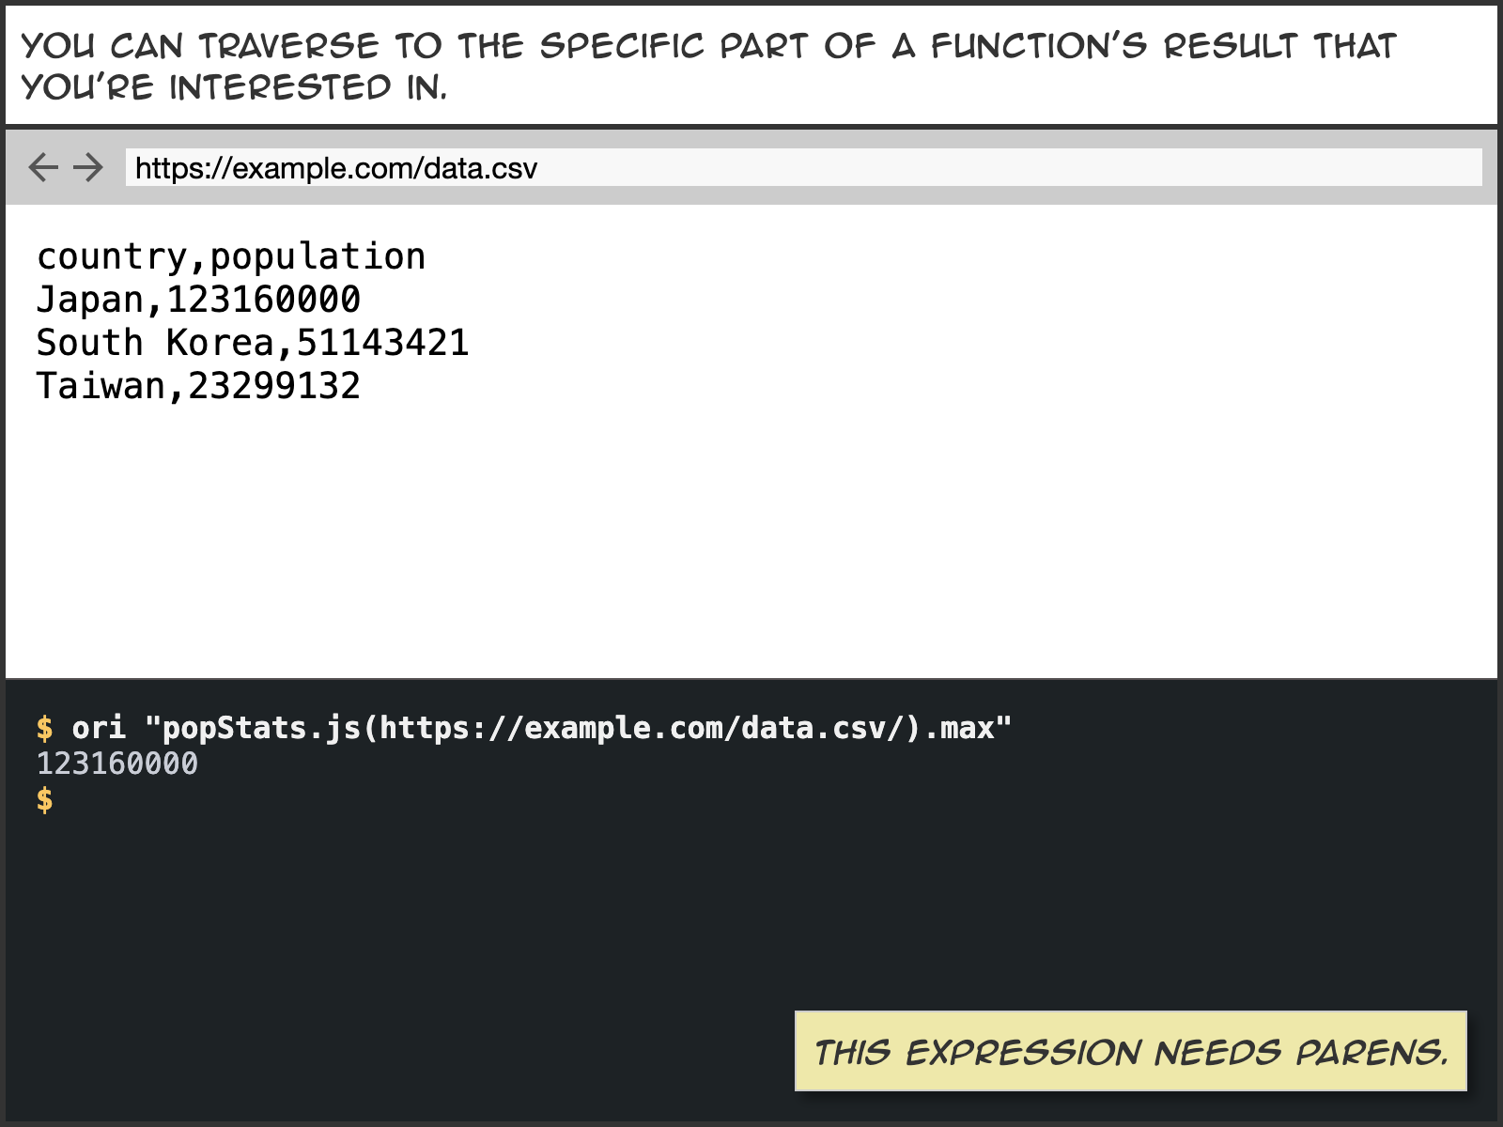1503x1127 pixels.
Task: Click the Taiwan,23299132 row
Action: pos(198,386)
